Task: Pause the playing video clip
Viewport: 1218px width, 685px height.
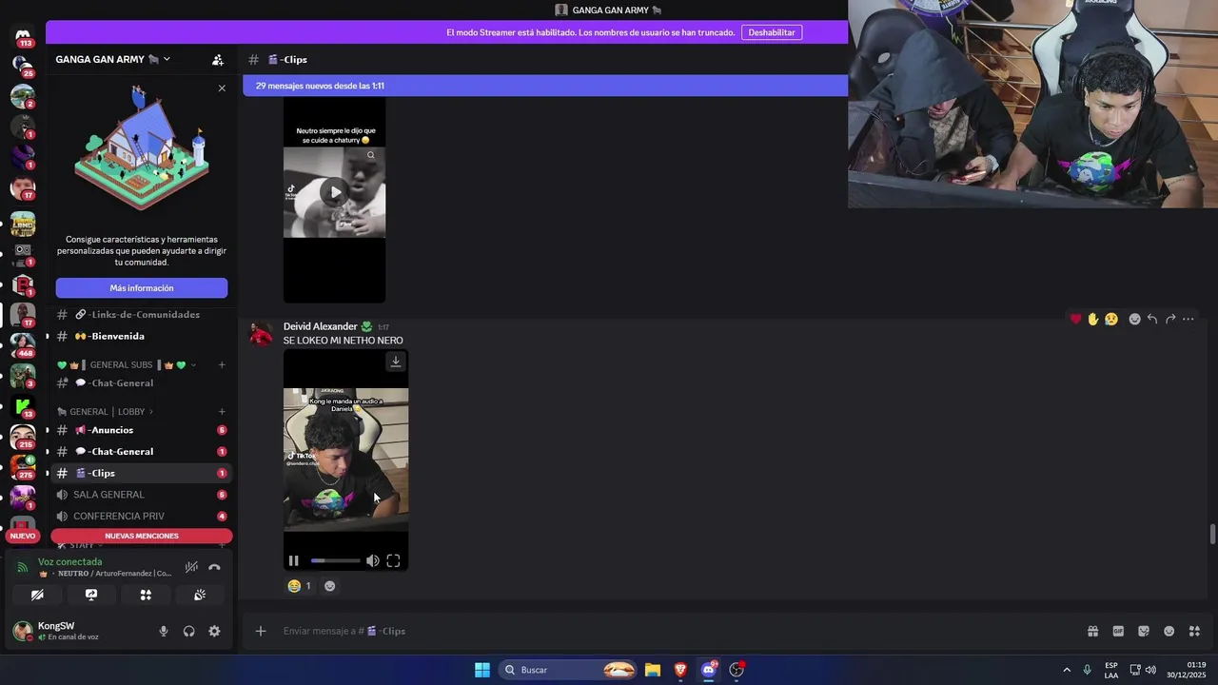Action: click(294, 560)
